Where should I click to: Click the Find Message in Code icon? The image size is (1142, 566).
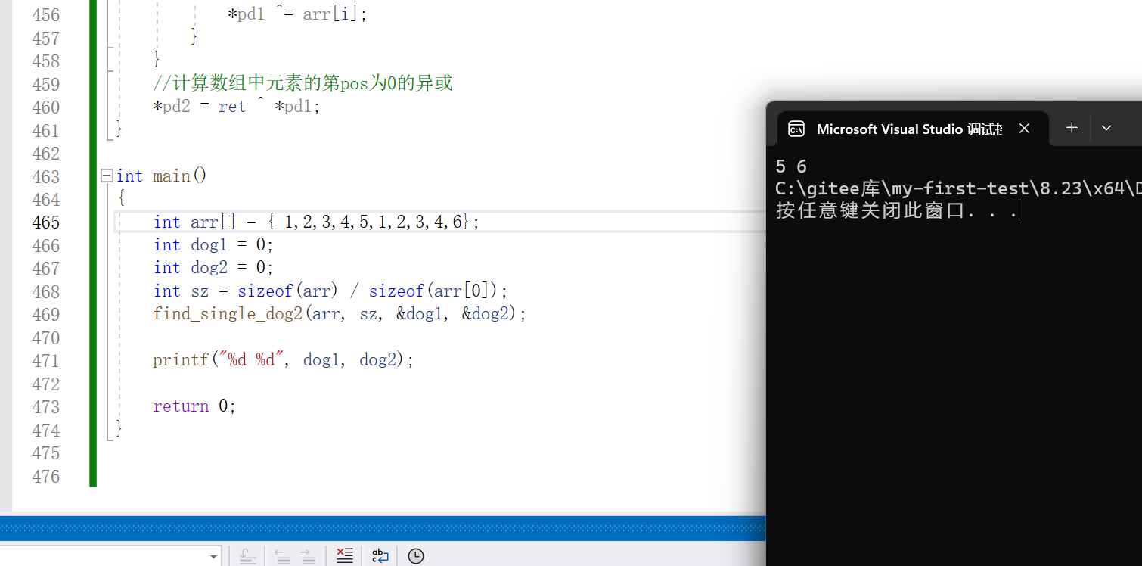pyautogui.click(x=247, y=556)
